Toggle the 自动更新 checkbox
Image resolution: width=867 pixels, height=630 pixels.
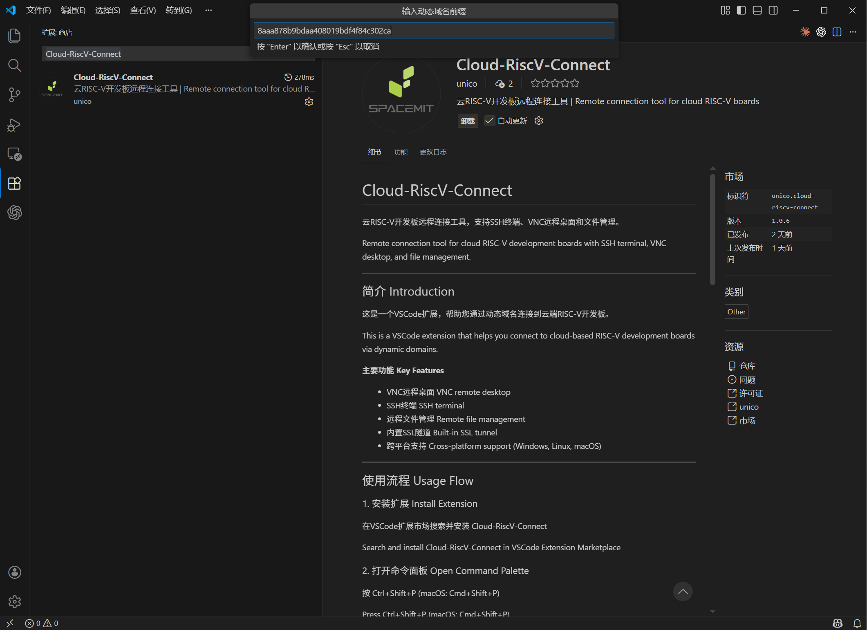tap(489, 121)
